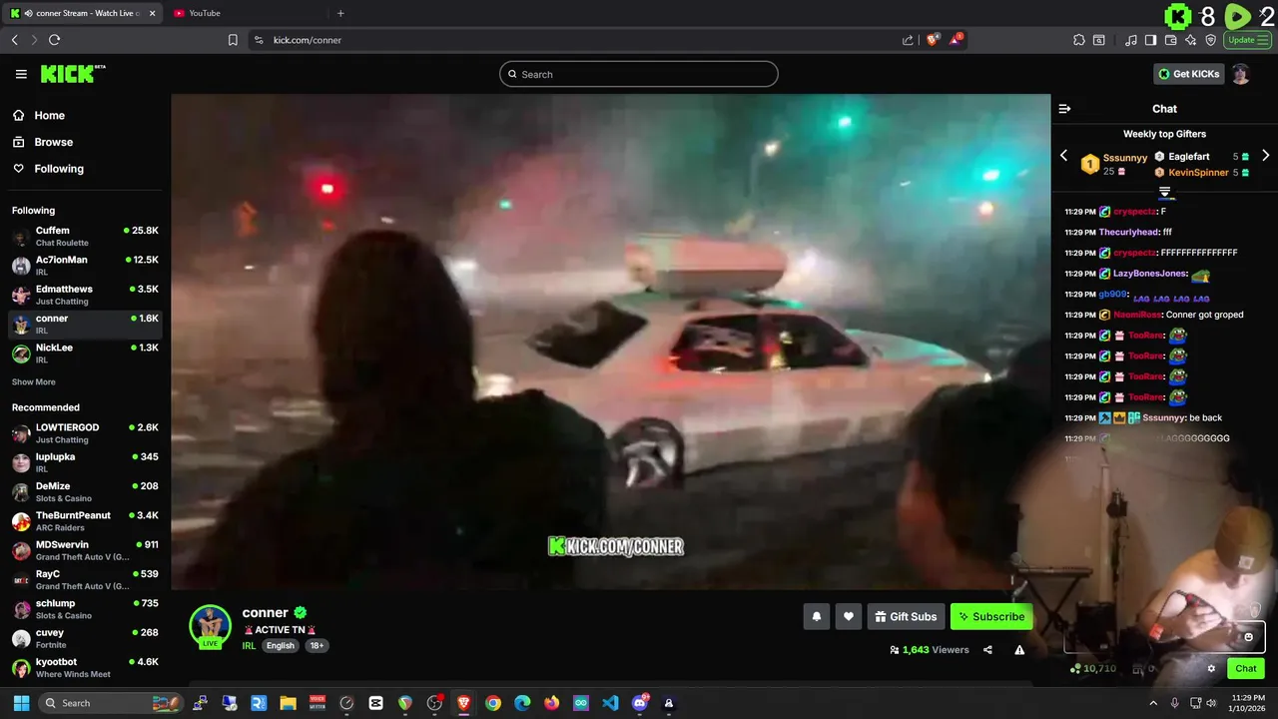This screenshot has height=719, width=1278.
Task: Report the stream with the warning icon
Action: tap(1019, 650)
